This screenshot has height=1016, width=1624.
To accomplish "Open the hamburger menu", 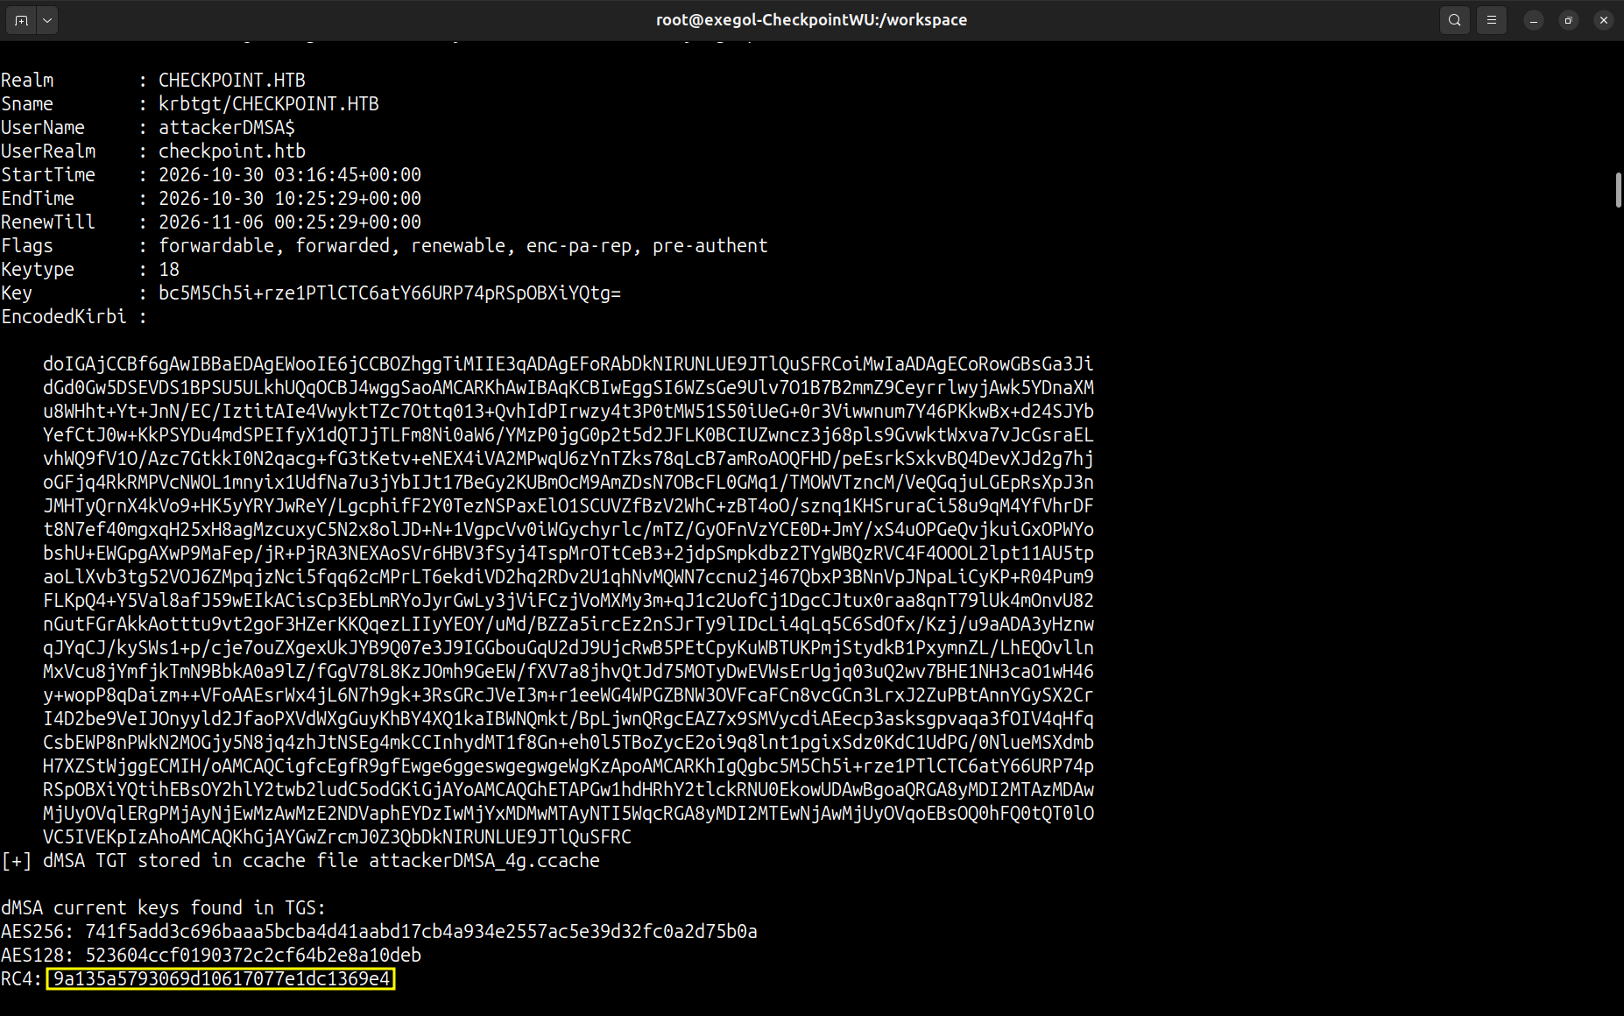I will coord(1492,20).
